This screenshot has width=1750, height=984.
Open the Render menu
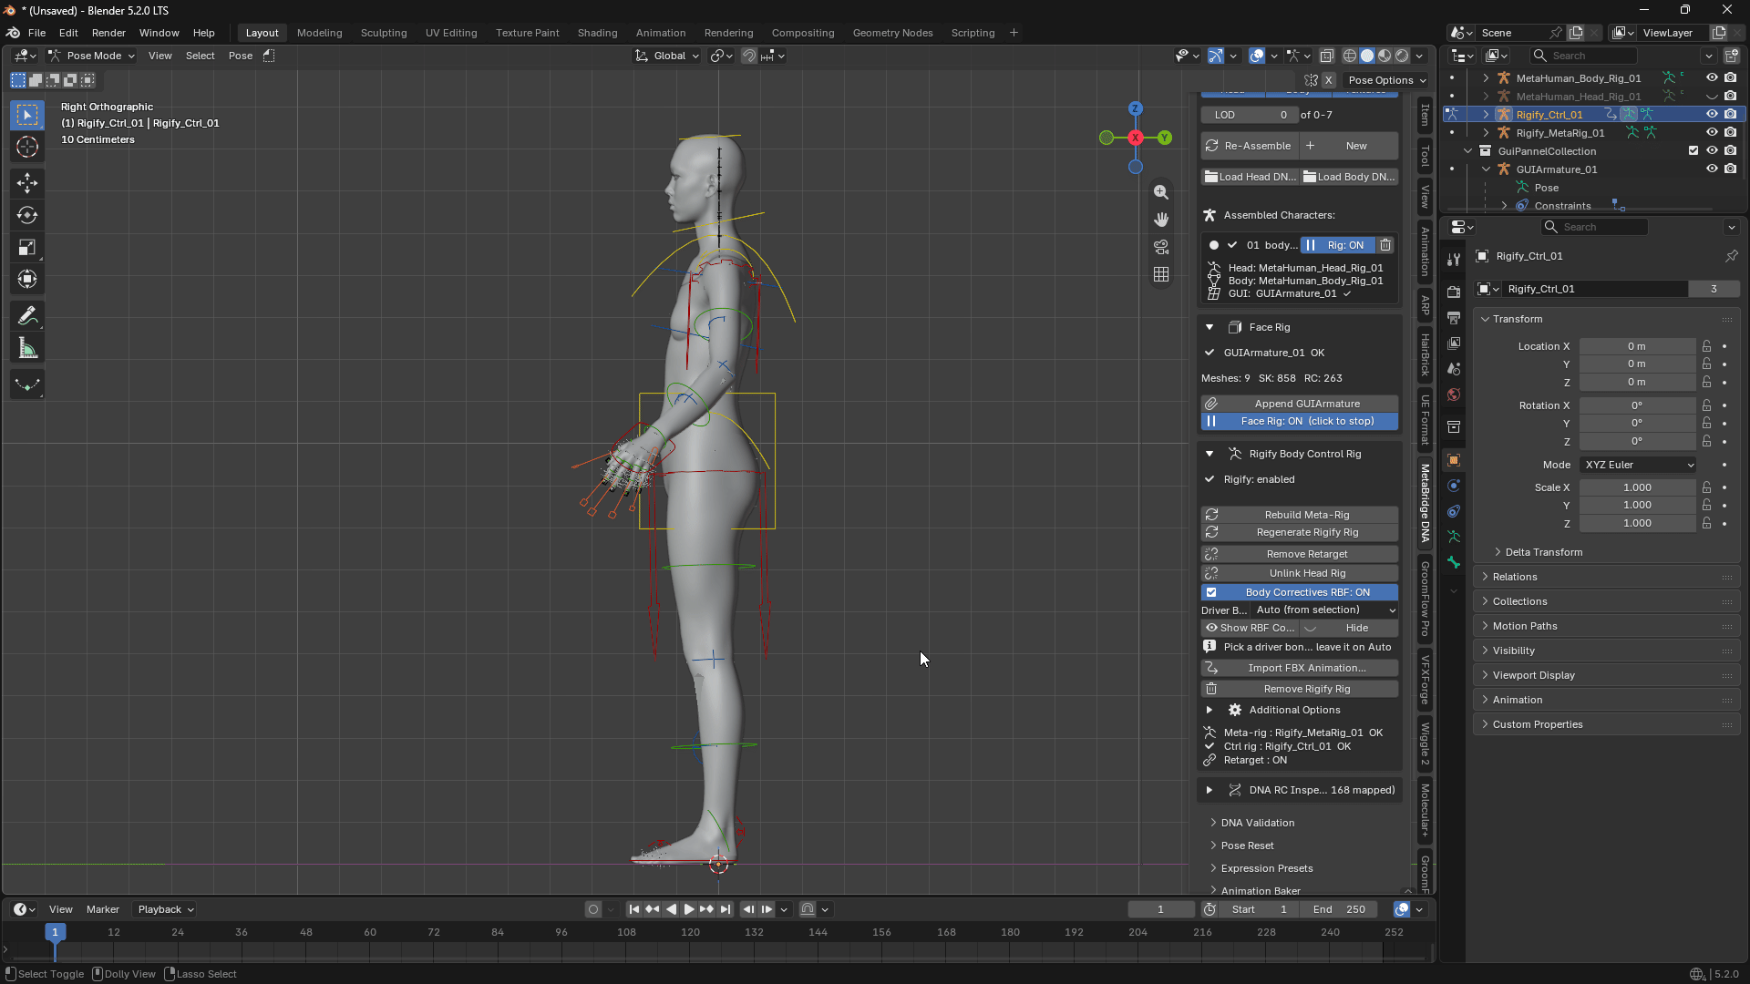point(108,33)
